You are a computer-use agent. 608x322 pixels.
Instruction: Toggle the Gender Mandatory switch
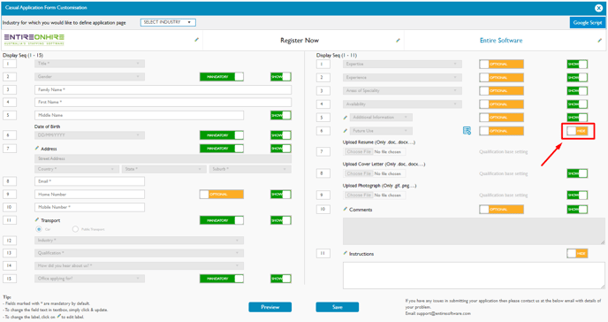coord(222,77)
